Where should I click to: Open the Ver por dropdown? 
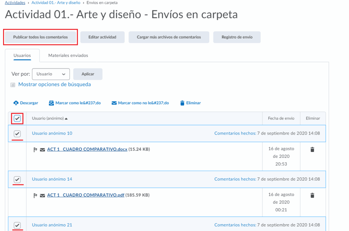pyautogui.click(x=51, y=74)
